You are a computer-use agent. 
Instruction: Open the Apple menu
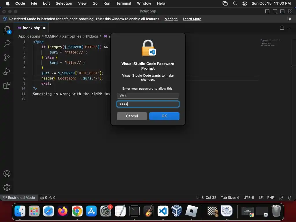pyautogui.click(x=8, y=3)
